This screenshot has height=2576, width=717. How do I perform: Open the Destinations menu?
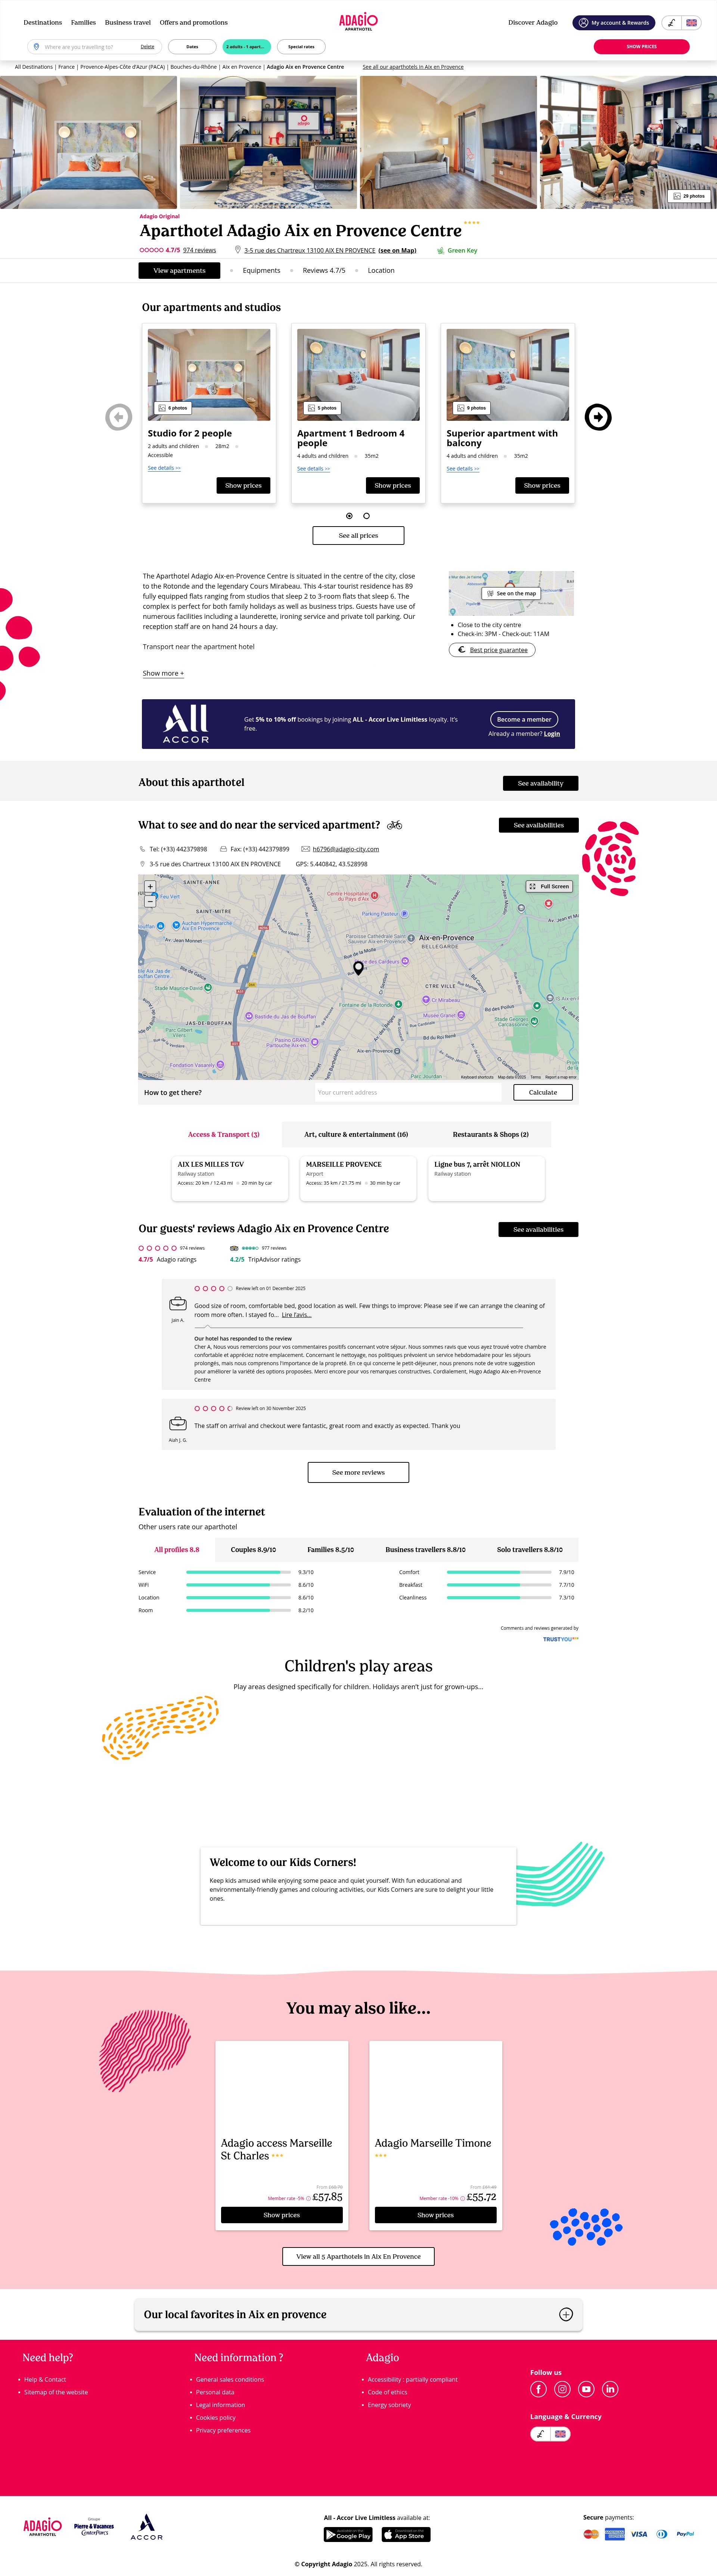tap(43, 22)
